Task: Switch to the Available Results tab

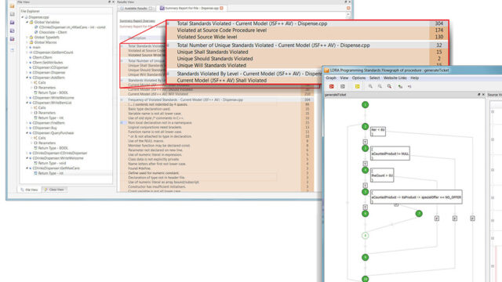Action: point(136,9)
